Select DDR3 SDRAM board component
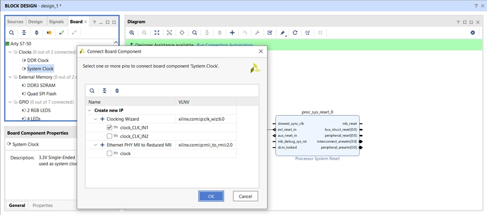 pos(41,86)
